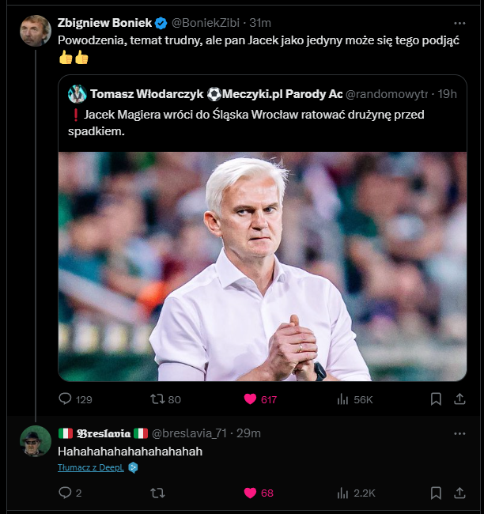Bookmark Zbigniew Boniek's tweet
The width and height of the screenshot is (484, 514).
click(x=436, y=399)
